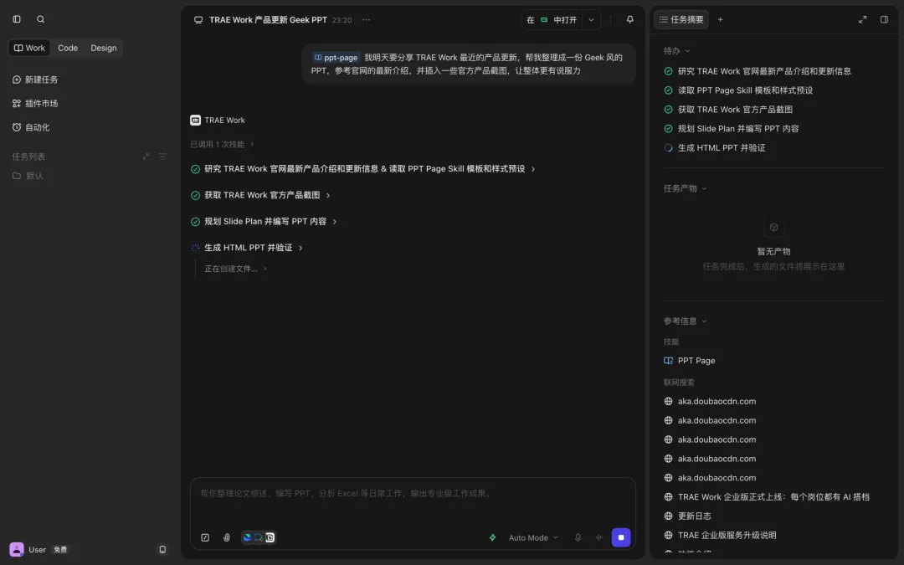Open the more options ellipsis in task title
Image resolution: width=904 pixels, height=565 pixels.
tap(366, 19)
